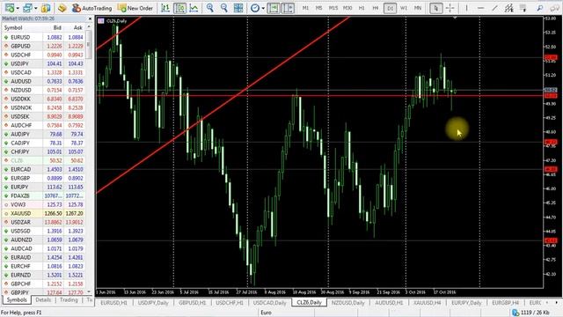Select the D1 daily timeframe
The width and height of the screenshot is (563, 317).
pyautogui.click(x=390, y=8)
